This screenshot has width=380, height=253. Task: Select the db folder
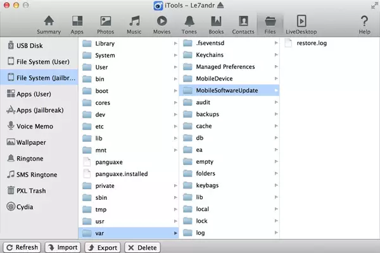click(229, 138)
